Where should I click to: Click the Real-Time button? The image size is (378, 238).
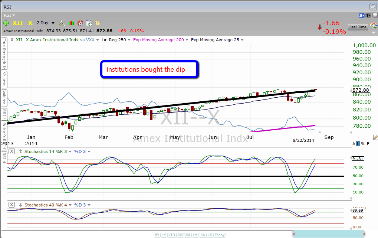358,27
